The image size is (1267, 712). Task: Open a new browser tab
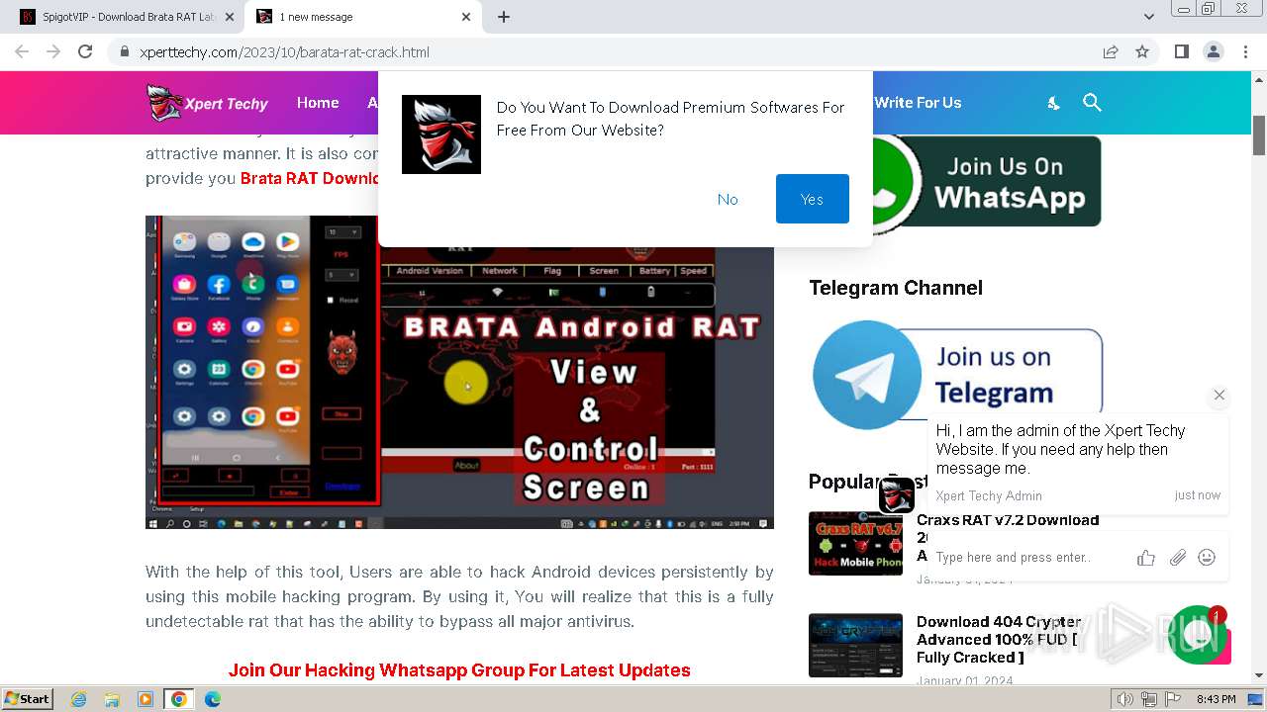point(504,17)
